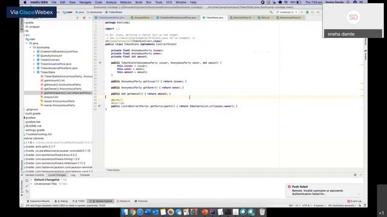Open the Terminal tool window button
Image resolution: width=387 pixels, height=217 pixels.
coord(141,201)
